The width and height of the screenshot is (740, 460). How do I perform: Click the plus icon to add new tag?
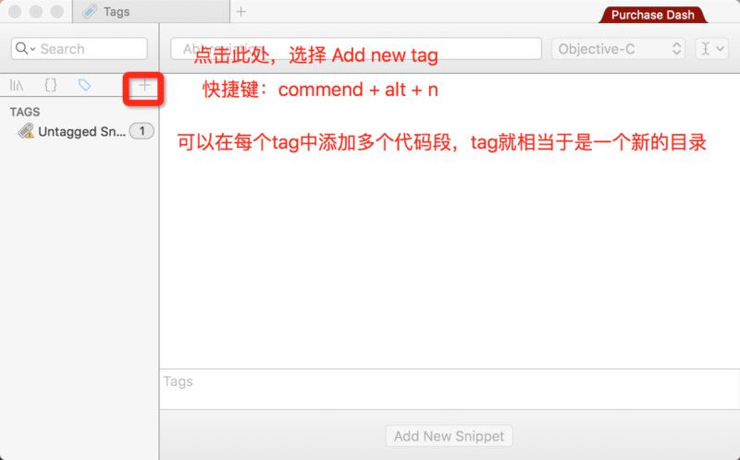click(x=144, y=85)
